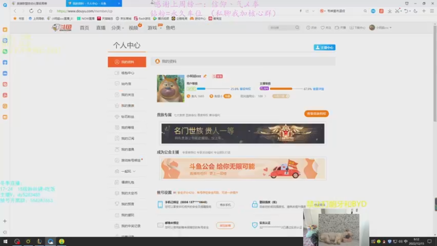
Task: Click the orange anchor level progress bar
Action: point(286,89)
